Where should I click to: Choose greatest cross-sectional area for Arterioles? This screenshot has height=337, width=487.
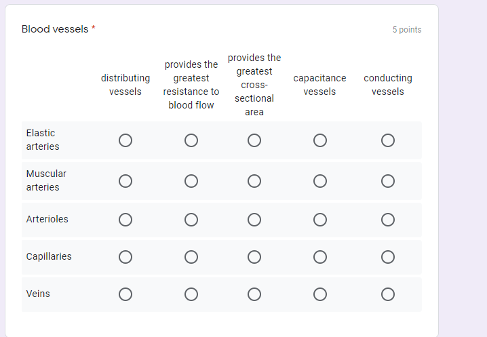[254, 220]
